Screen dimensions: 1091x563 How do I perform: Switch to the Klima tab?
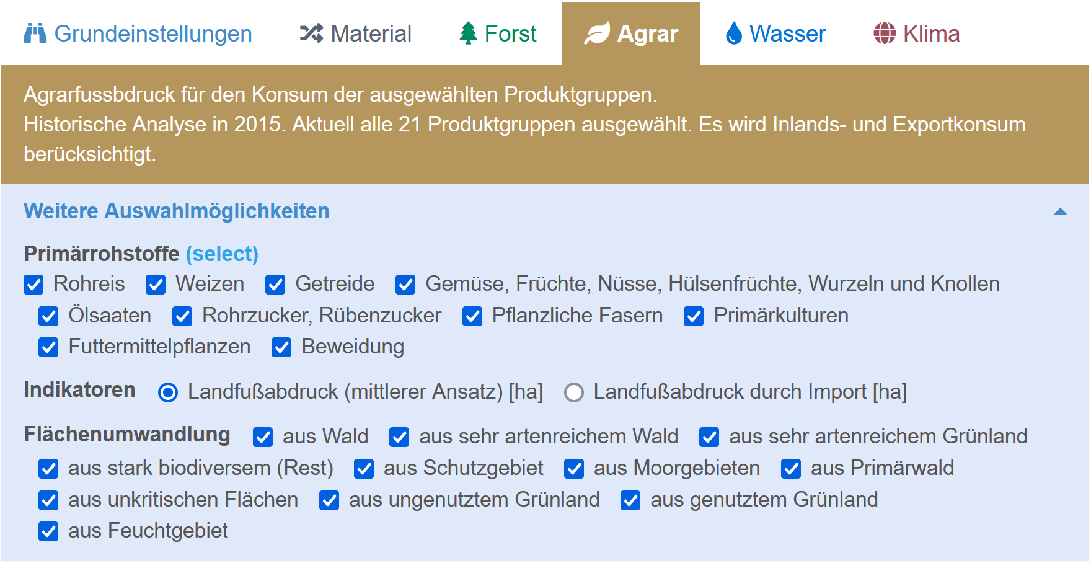(916, 33)
